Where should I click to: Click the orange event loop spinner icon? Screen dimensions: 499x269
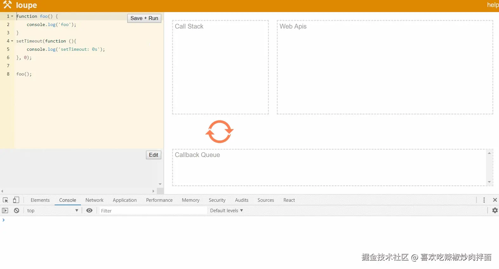point(219,132)
